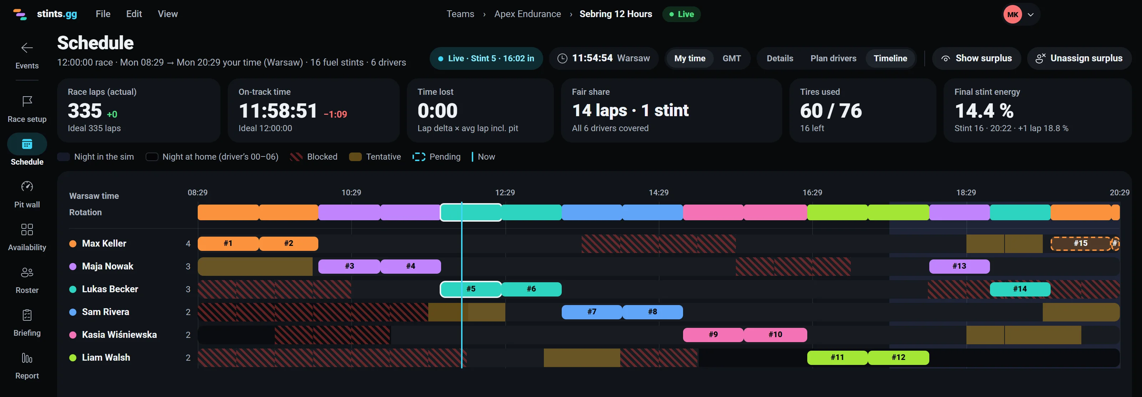The width and height of the screenshot is (1142, 397).
Task: Click the MK user avatar
Action: (x=1012, y=14)
